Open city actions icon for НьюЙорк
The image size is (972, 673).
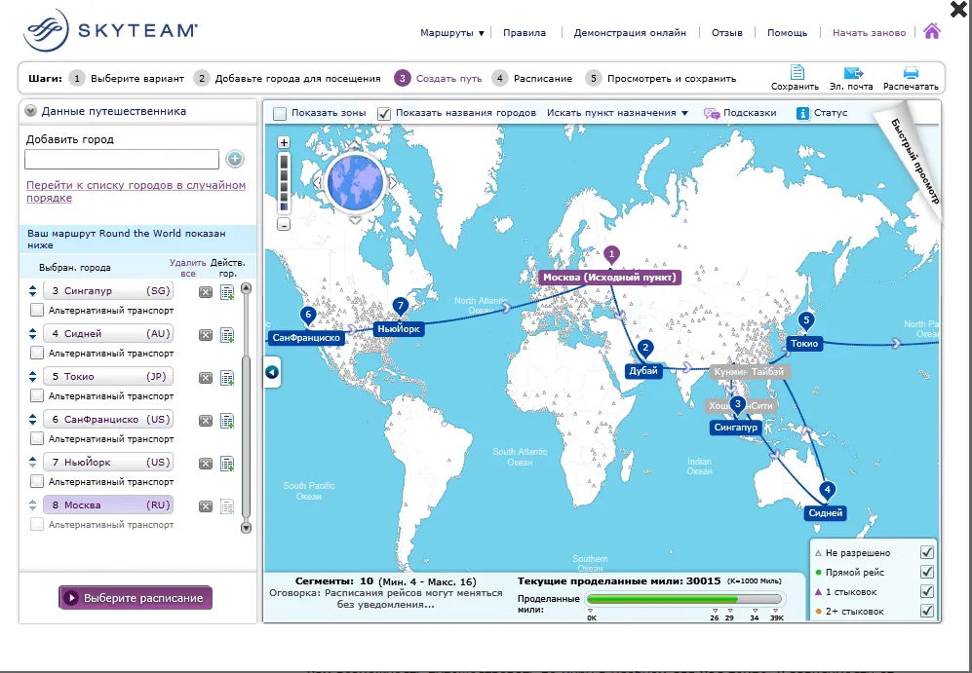[x=227, y=463]
